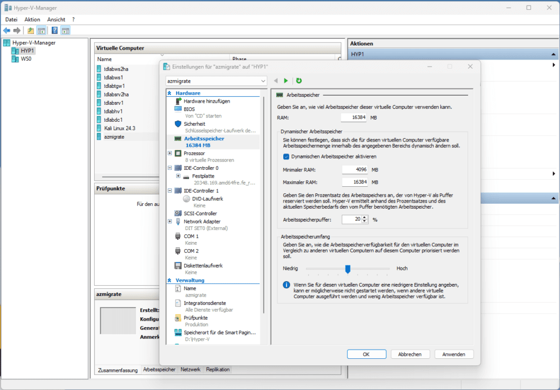Click OK in settings dialog
This screenshot has width=560, height=390.
click(366, 354)
